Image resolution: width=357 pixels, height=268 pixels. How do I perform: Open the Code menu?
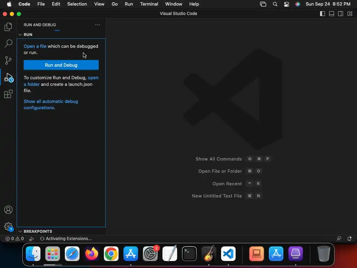[24, 4]
